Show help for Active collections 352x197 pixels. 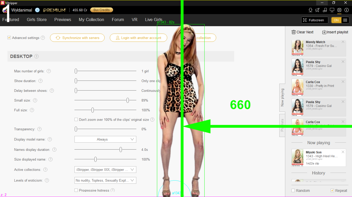pos(45,170)
